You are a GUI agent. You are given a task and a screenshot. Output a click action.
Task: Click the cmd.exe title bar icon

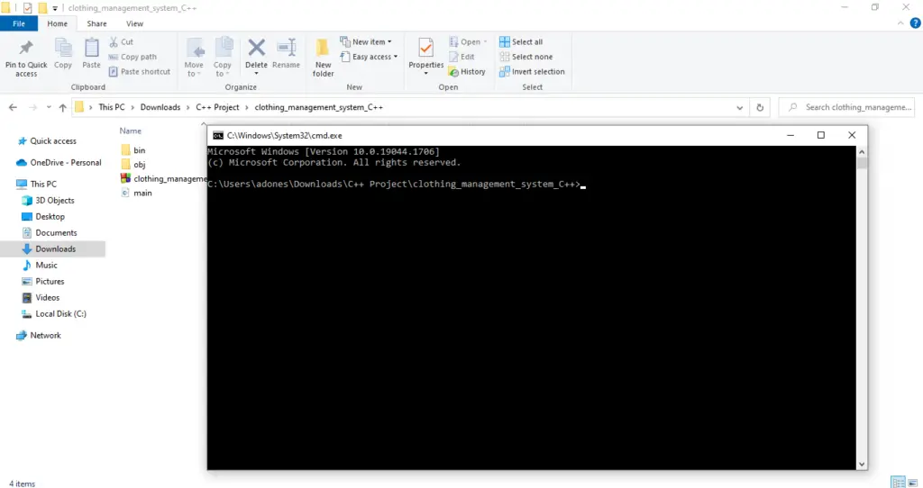pyautogui.click(x=218, y=135)
